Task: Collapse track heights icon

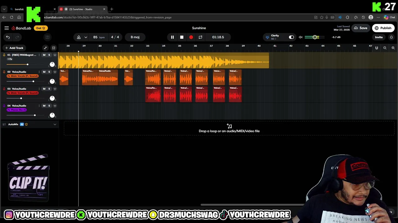Action: pos(53,48)
